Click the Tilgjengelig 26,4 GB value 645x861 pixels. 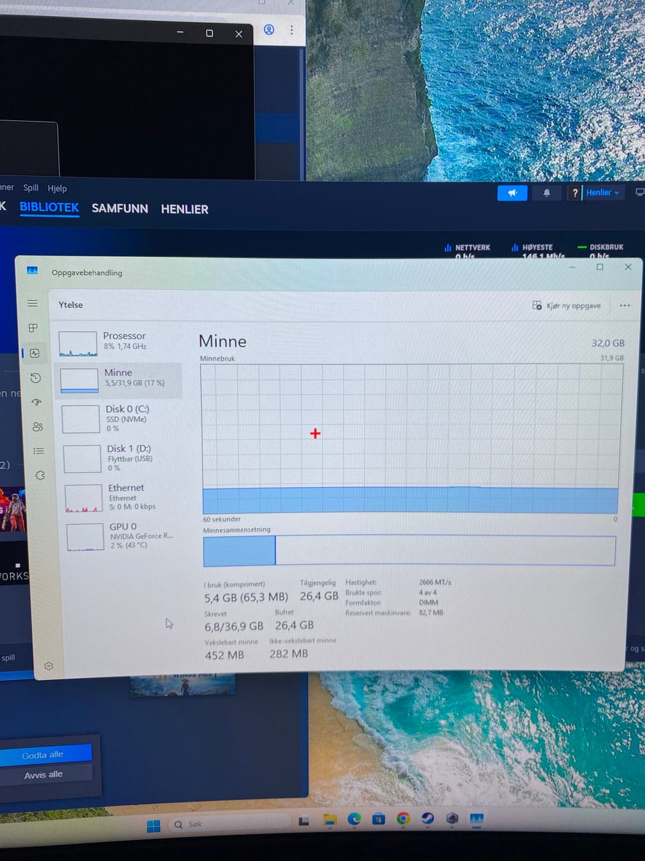pos(319,596)
